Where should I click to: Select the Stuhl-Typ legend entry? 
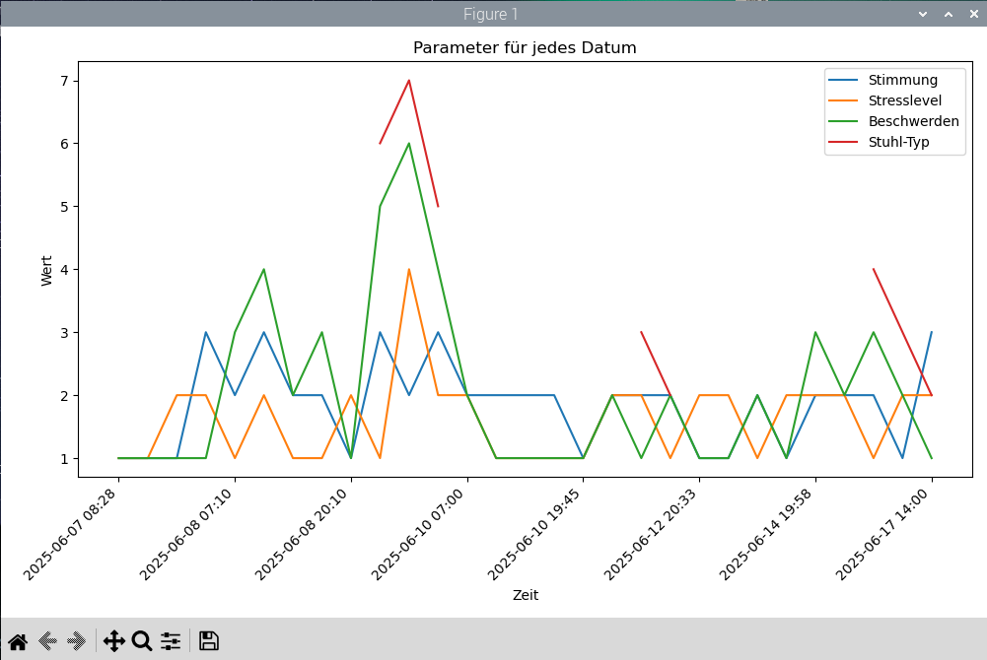pyautogui.click(x=898, y=142)
